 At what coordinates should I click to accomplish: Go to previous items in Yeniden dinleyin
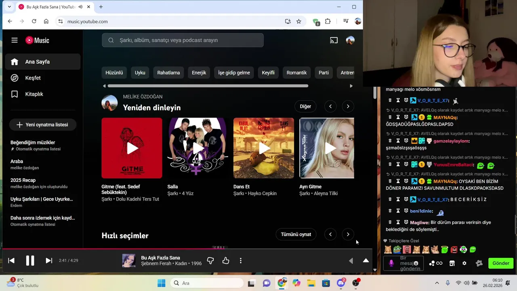click(330, 106)
